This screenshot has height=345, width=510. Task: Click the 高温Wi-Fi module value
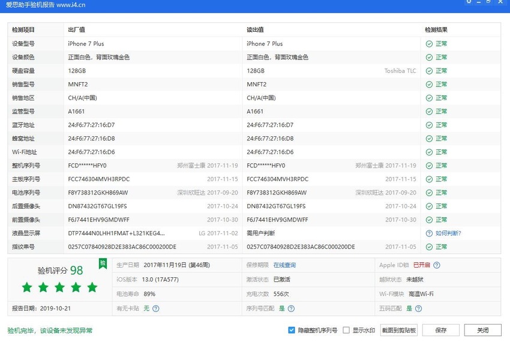[421, 294]
